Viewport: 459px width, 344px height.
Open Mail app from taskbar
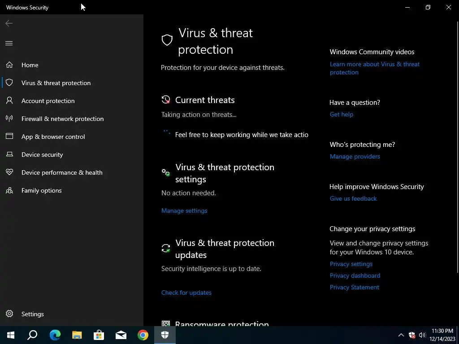point(121,335)
